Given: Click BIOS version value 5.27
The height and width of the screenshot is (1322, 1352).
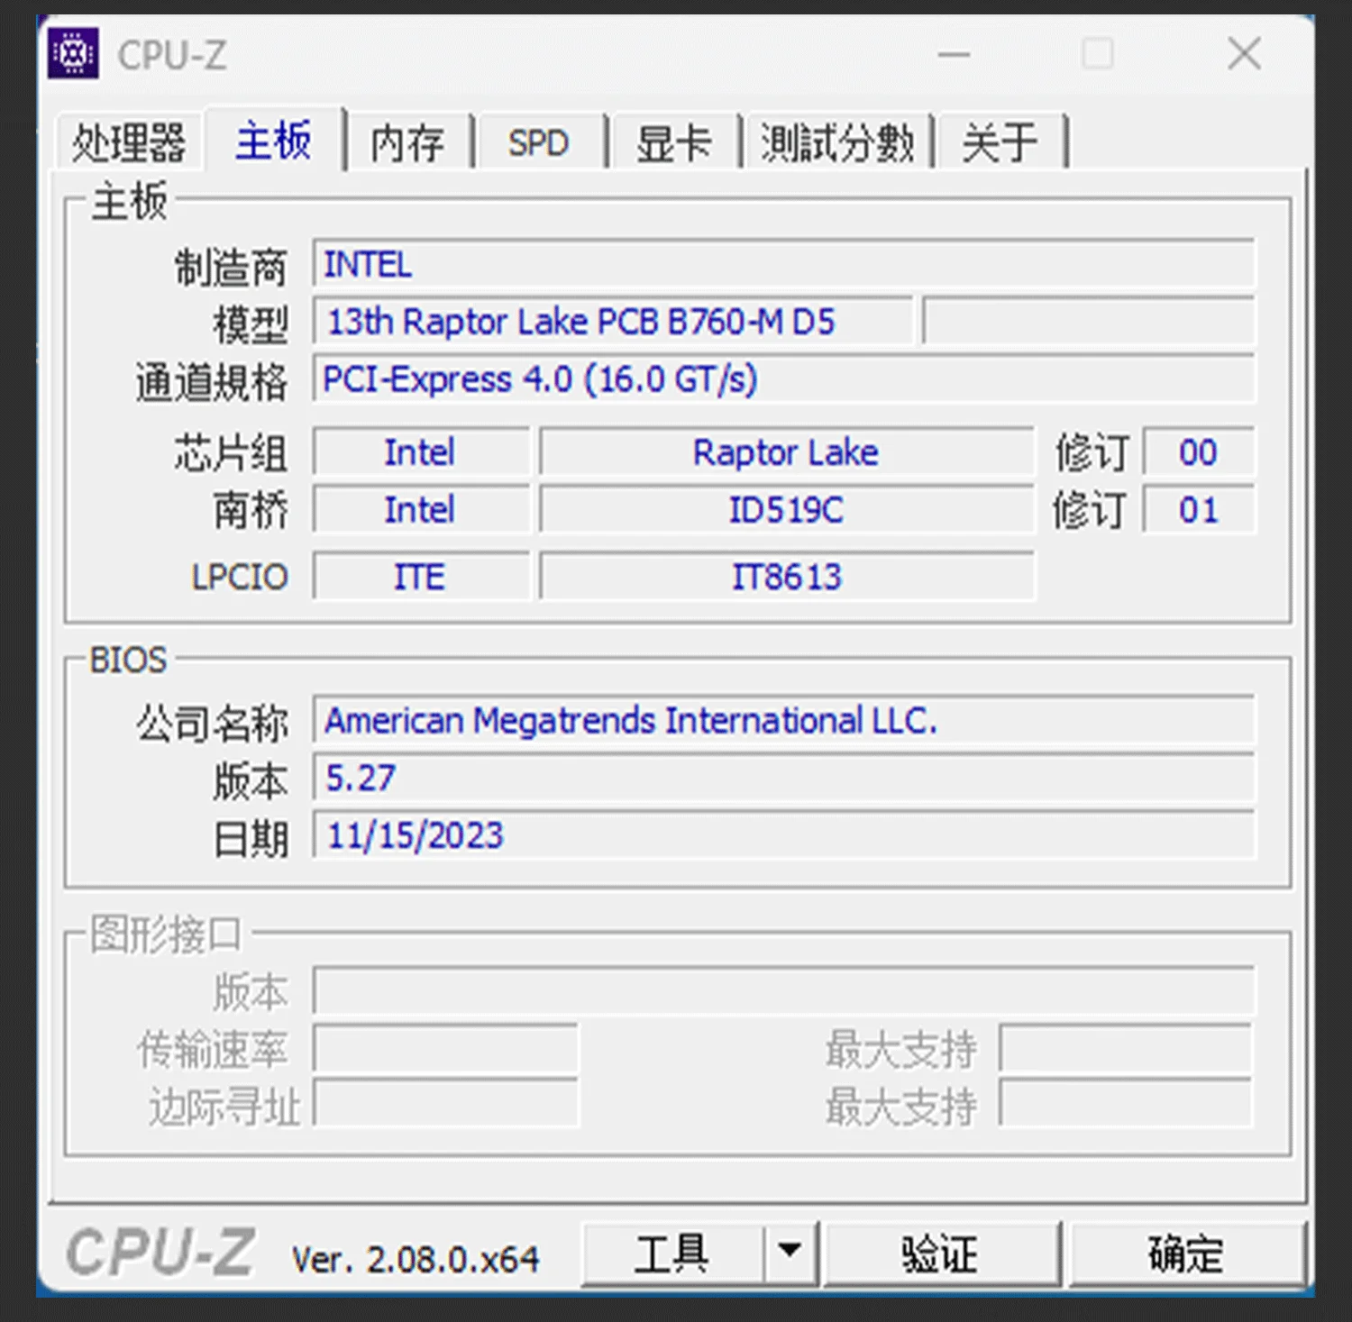Looking at the screenshot, I should (x=783, y=779).
